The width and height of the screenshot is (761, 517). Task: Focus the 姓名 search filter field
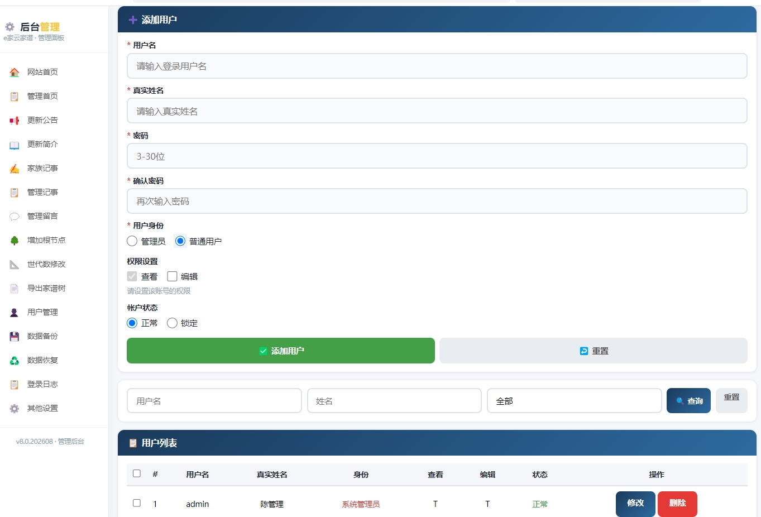coord(394,401)
